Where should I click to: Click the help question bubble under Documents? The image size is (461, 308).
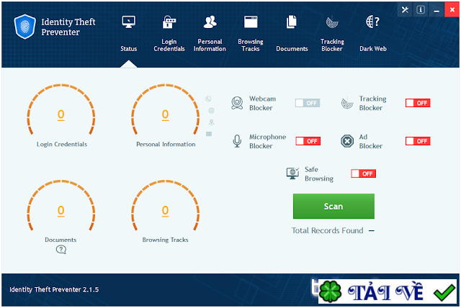coord(61,250)
